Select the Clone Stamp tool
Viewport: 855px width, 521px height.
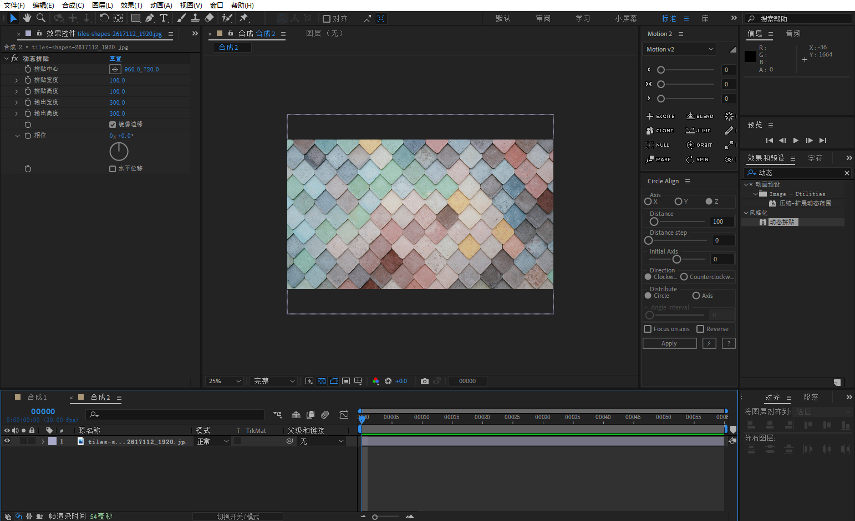[195, 18]
